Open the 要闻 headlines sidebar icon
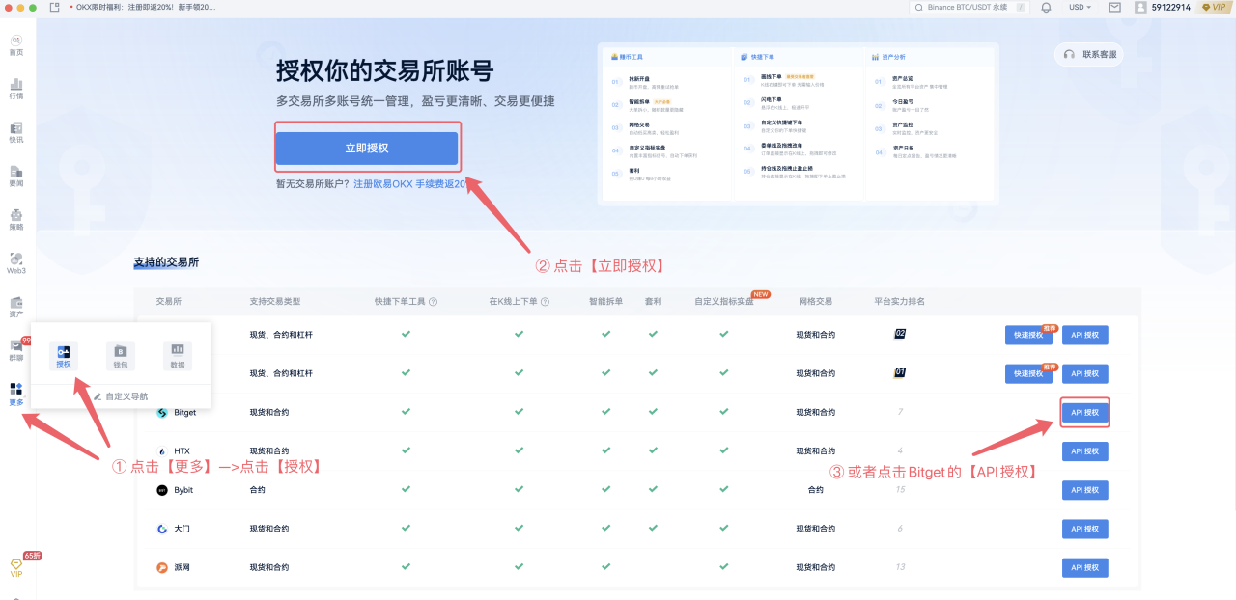Screen dimensions: 1236x600 click(x=16, y=176)
